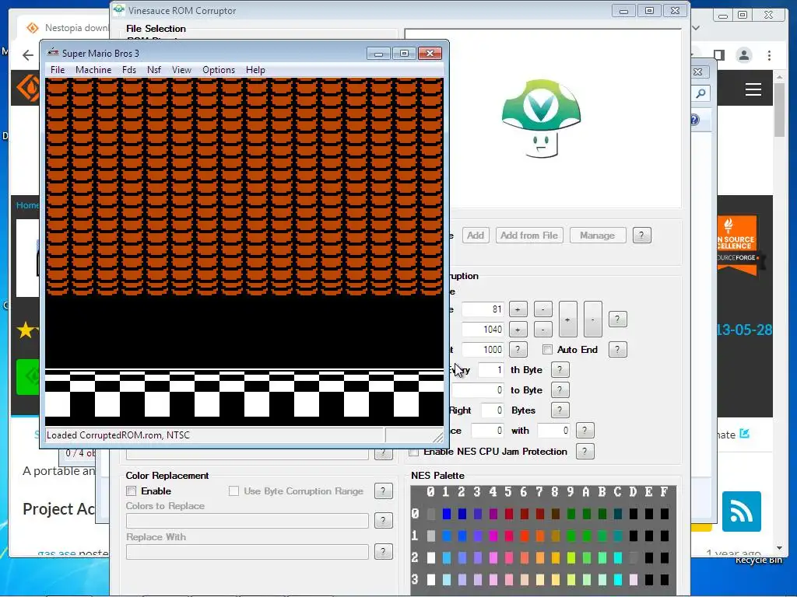797x597 pixels.
Task: Click the help button beside Right Bytes
Action: (560, 410)
